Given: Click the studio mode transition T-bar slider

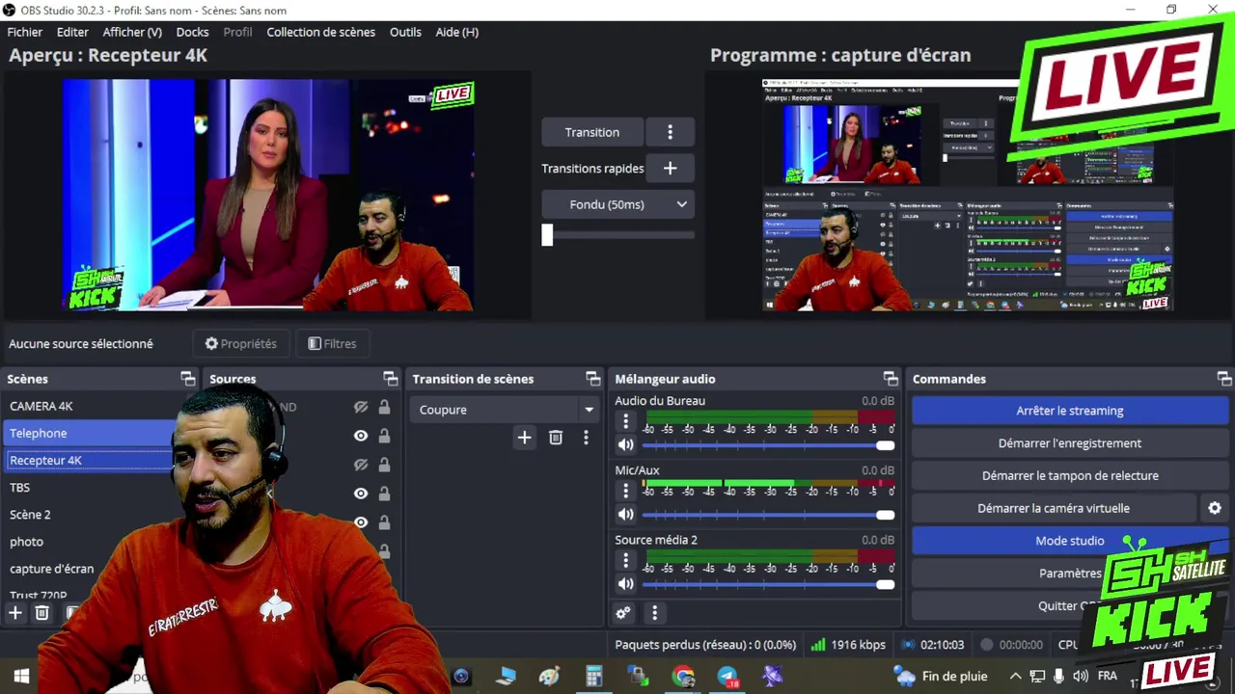Looking at the screenshot, I should [x=617, y=234].
